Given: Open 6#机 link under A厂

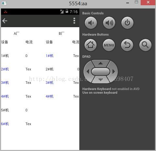Looking at the screenshot, I should [5, 124].
